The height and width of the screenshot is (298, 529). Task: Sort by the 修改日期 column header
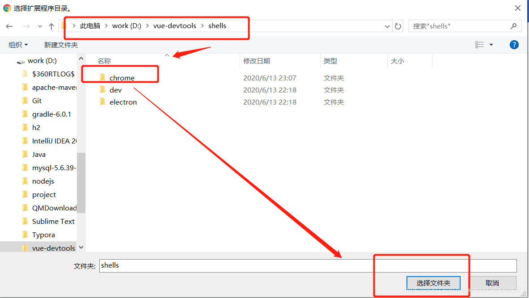click(256, 61)
